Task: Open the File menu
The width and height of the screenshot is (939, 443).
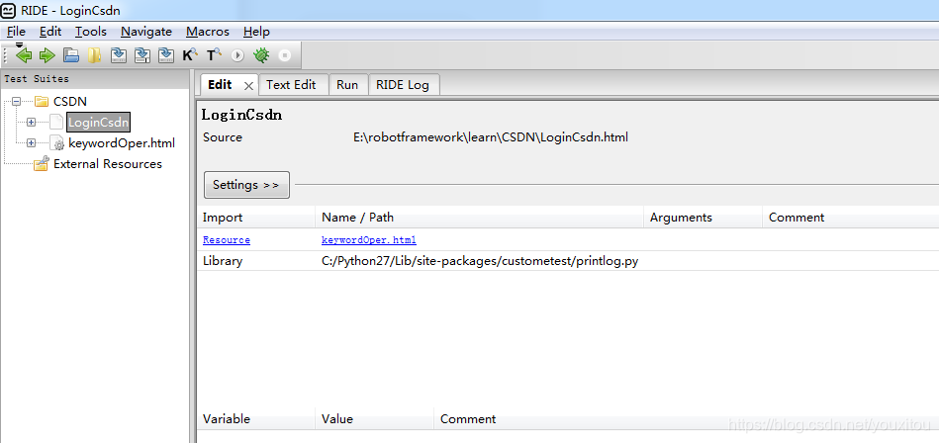Action: click(x=16, y=32)
